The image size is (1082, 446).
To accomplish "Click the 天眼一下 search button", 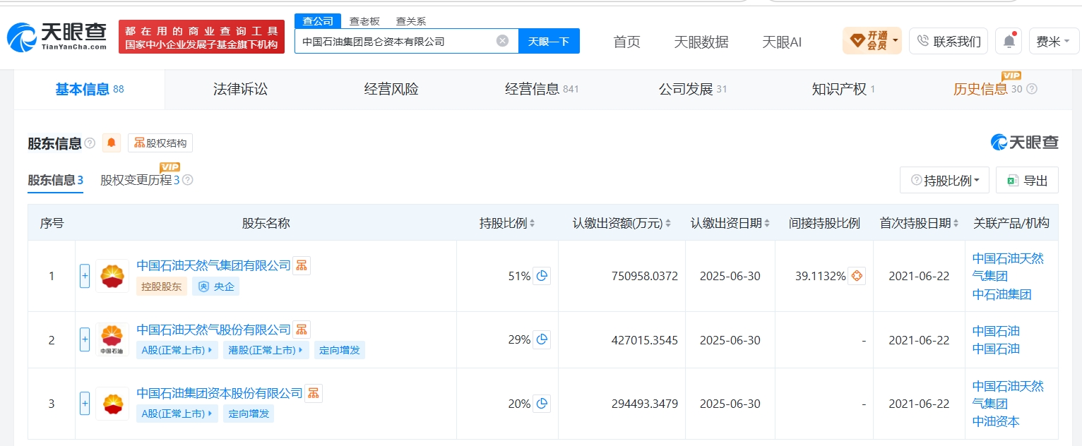I will pos(549,41).
